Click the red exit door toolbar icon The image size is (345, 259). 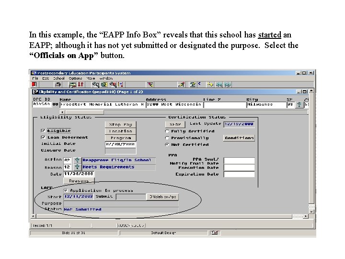(34, 84)
